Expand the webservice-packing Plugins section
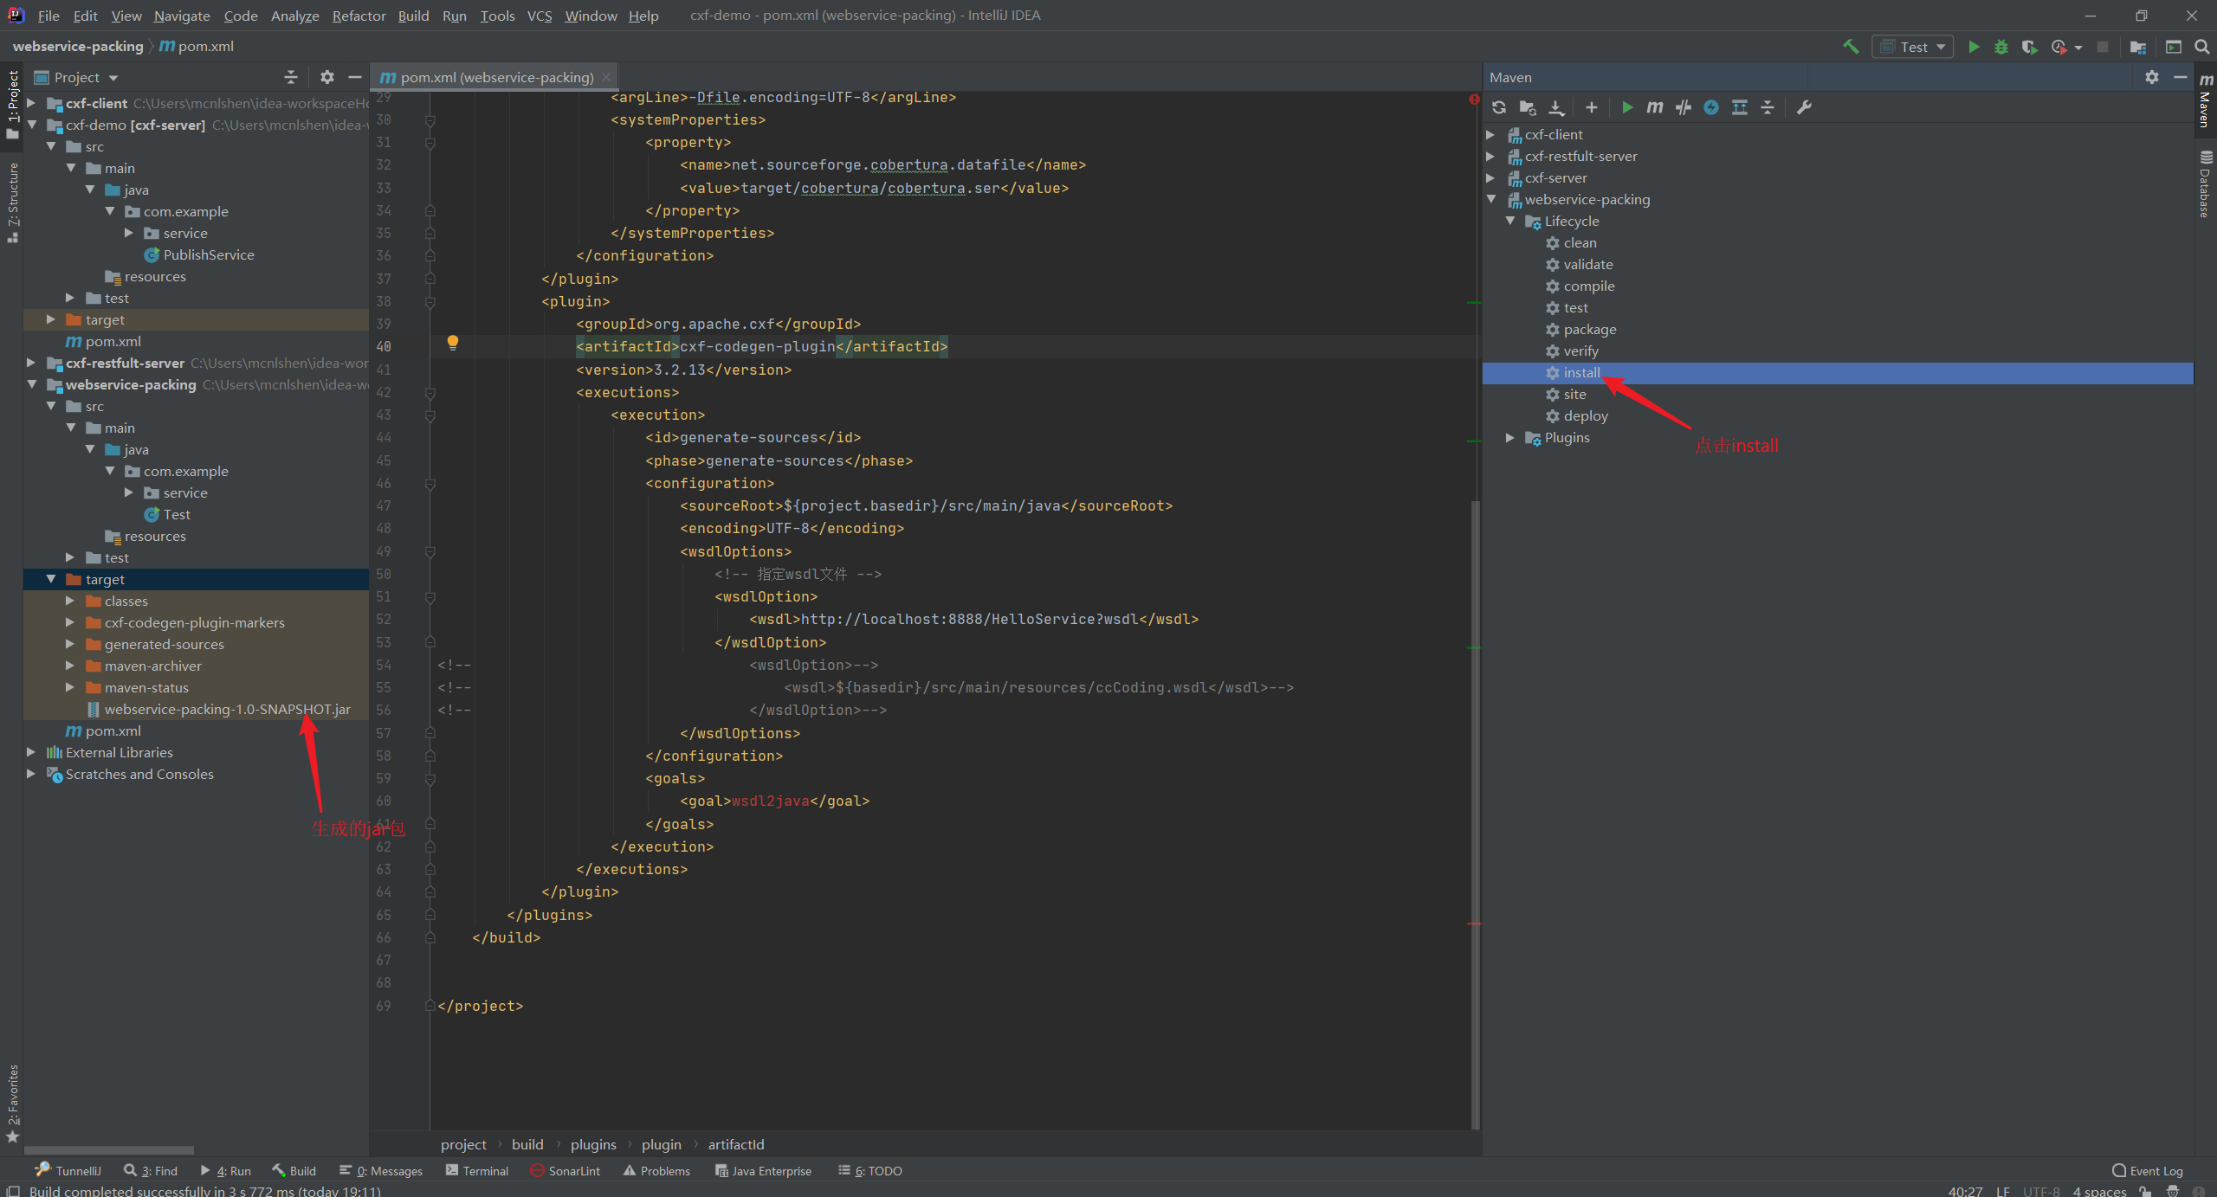2217x1197 pixels. [x=1510, y=438]
